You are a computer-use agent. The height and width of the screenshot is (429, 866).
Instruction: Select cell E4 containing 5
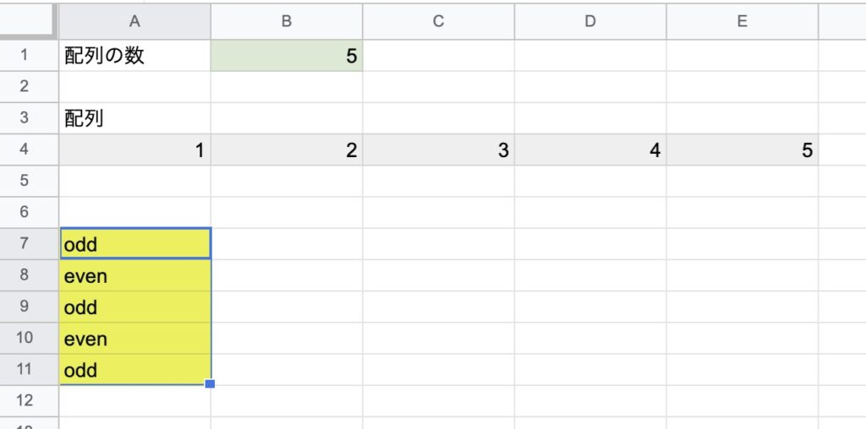[743, 150]
